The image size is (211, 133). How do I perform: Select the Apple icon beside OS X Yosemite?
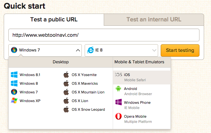[x=66, y=75]
